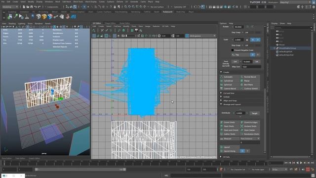This screenshot has height=178, width=316.
Task: Click the Measure button
Action: [229, 138]
